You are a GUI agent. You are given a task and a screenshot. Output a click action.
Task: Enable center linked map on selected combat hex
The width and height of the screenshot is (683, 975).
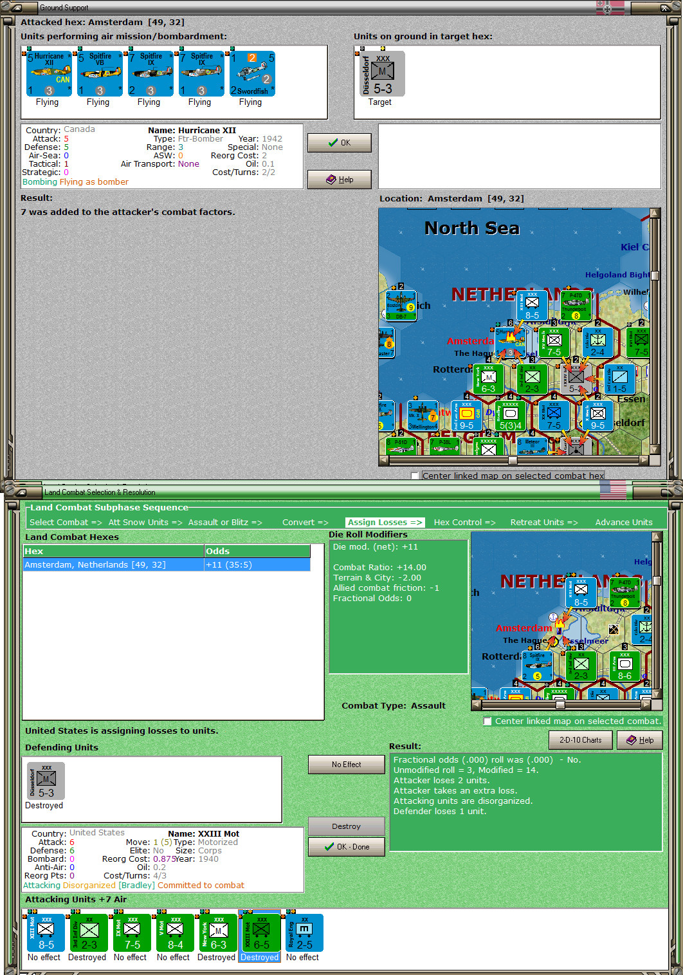[x=415, y=476]
